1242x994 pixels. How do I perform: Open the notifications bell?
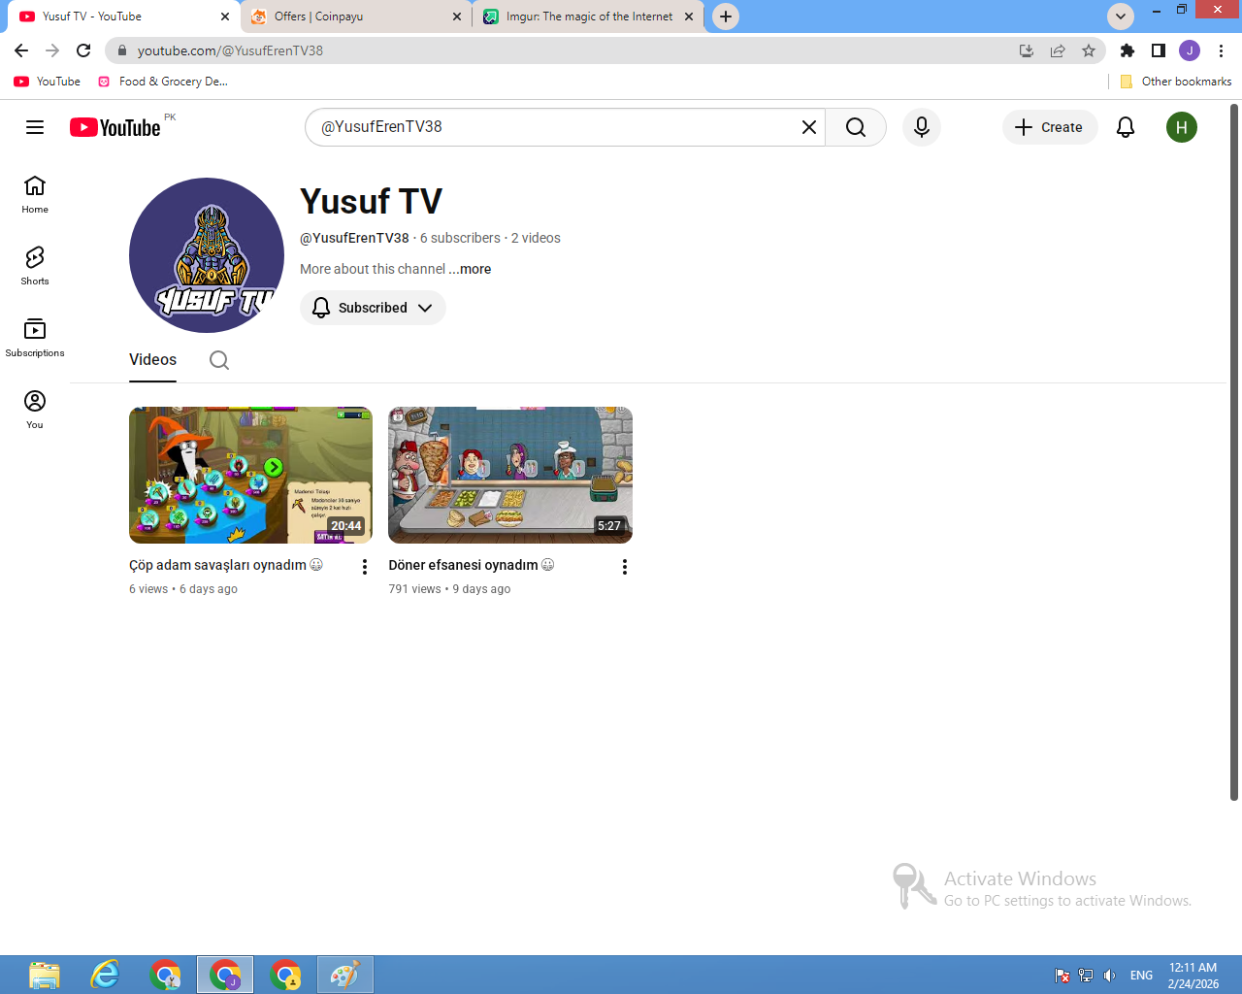tap(1126, 127)
